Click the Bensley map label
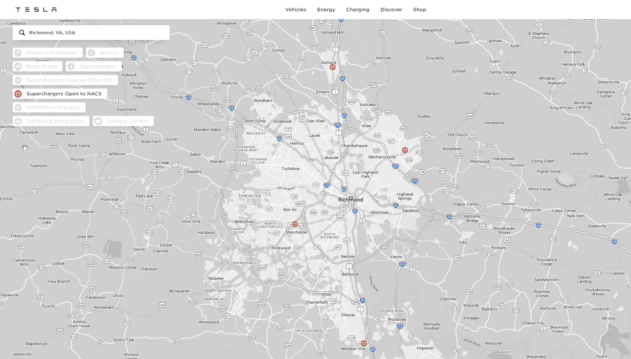Viewport: 631px width, 359px height. (x=348, y=256)
